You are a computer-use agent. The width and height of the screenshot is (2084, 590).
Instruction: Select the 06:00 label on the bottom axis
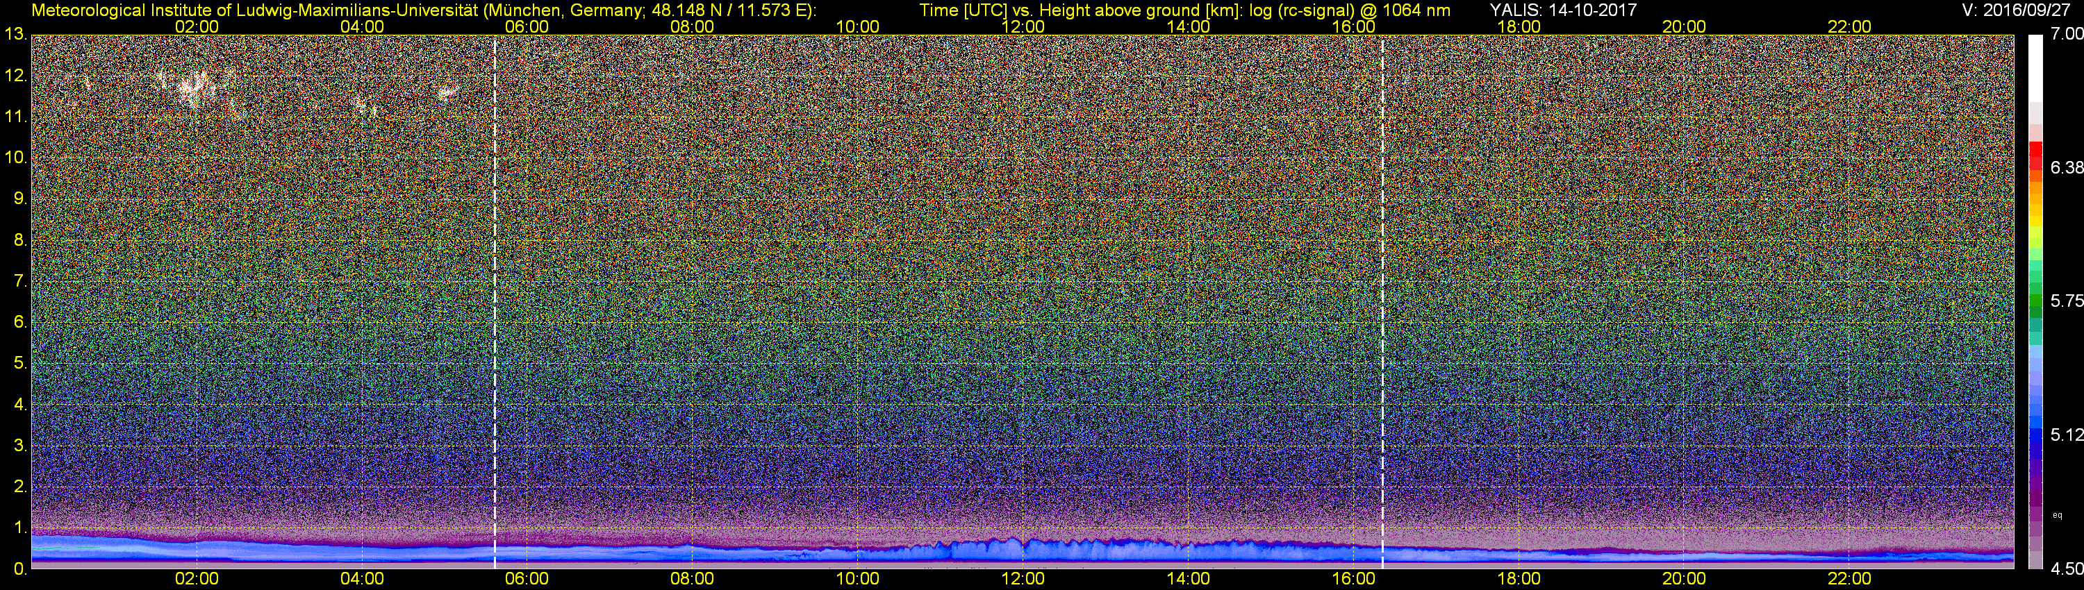click(527, 580)
